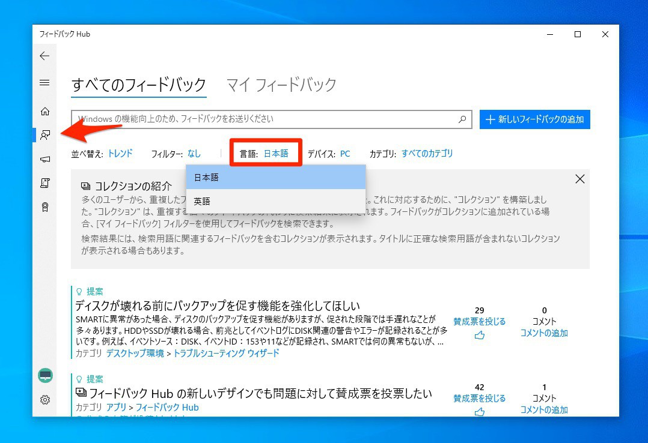Viewport: 648px width, 443px height.
Task: Click the feedback search input field
Action: (264, 119)
